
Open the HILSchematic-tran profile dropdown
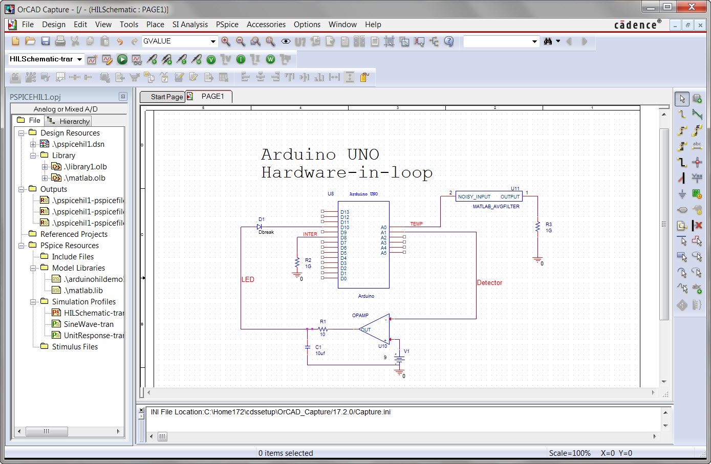(x=79, y=59)
